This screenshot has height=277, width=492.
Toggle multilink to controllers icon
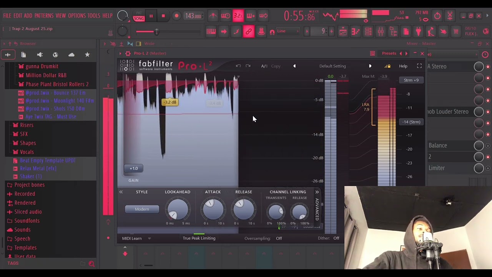click(x=249, y=32)
